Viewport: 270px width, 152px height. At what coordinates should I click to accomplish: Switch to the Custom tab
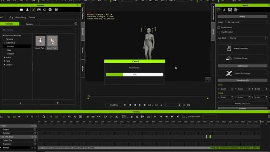pyautogui.click(x=29, y=24)
